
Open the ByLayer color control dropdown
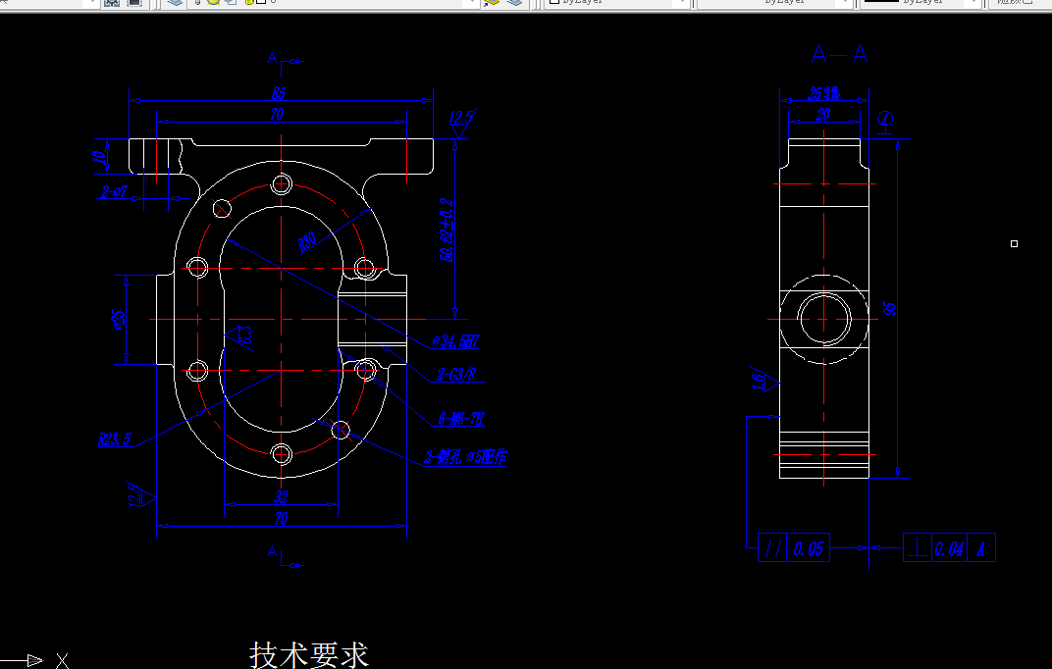684,4
